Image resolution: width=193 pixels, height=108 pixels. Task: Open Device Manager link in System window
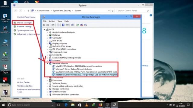(x=24, y=23)
